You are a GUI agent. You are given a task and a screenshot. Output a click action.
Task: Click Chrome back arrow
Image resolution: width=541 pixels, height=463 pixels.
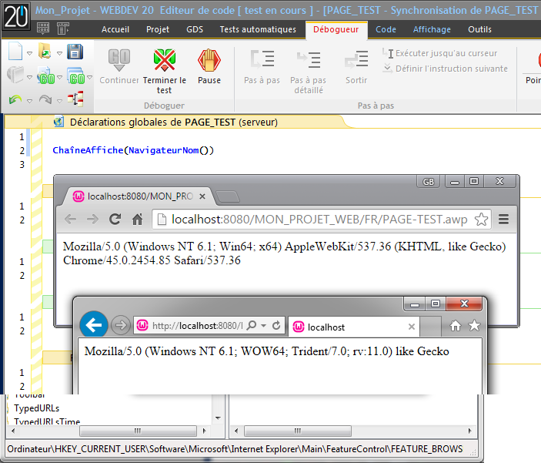pyautogui.click(x=70, y=219)
